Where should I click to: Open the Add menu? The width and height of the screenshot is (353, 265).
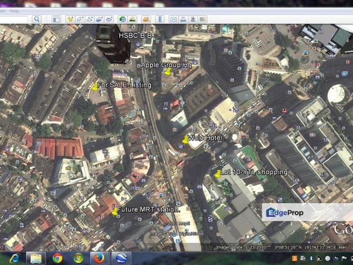[2, 10]
